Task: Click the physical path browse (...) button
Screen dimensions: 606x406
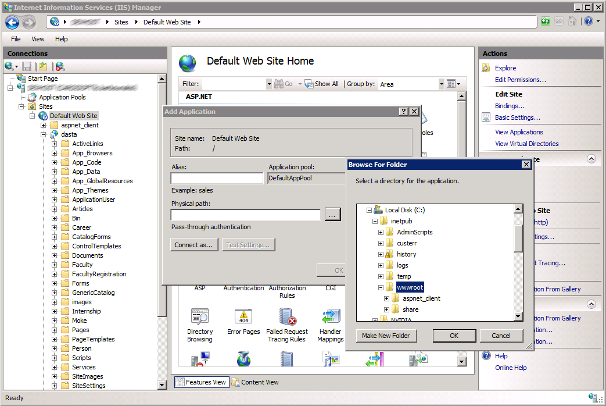Action: coord(332,215)
